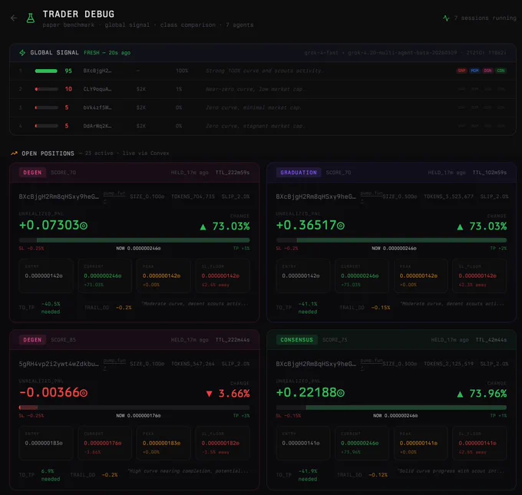Click the score value 95

pos(68,71)
